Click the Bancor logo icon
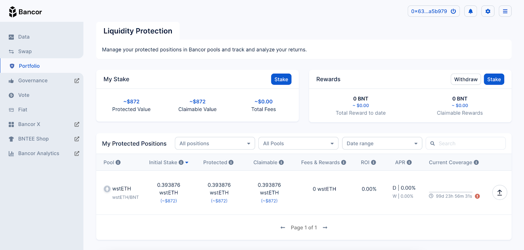The image size is (524, 250). [13, 12]
